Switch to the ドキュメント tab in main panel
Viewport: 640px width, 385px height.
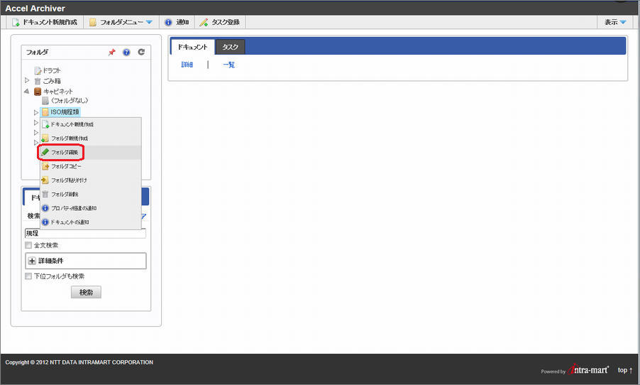[192, 47]
